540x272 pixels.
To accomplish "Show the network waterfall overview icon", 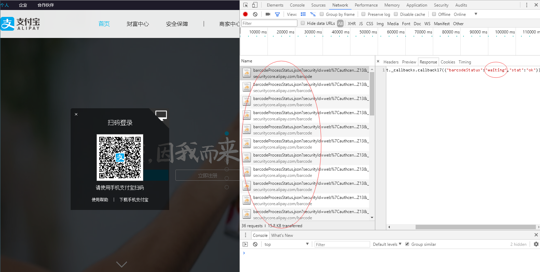I will 313,14.
